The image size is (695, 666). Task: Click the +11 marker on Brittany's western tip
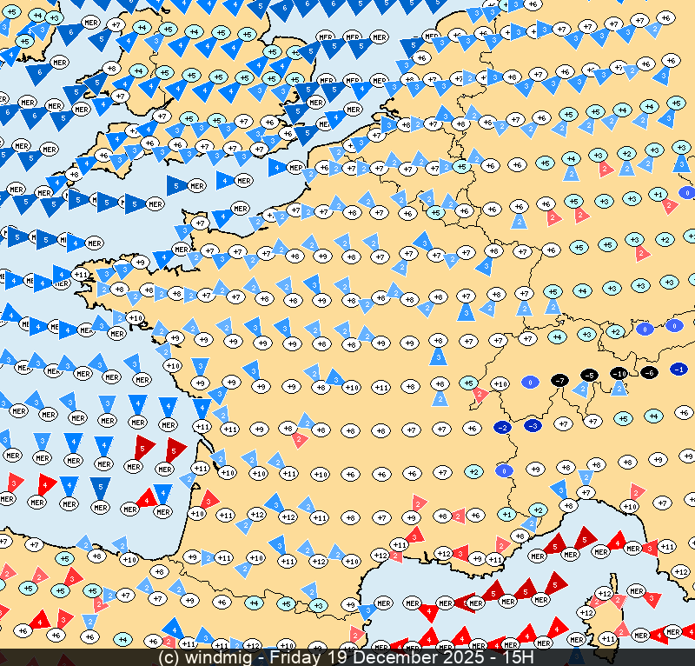[81, 275]
